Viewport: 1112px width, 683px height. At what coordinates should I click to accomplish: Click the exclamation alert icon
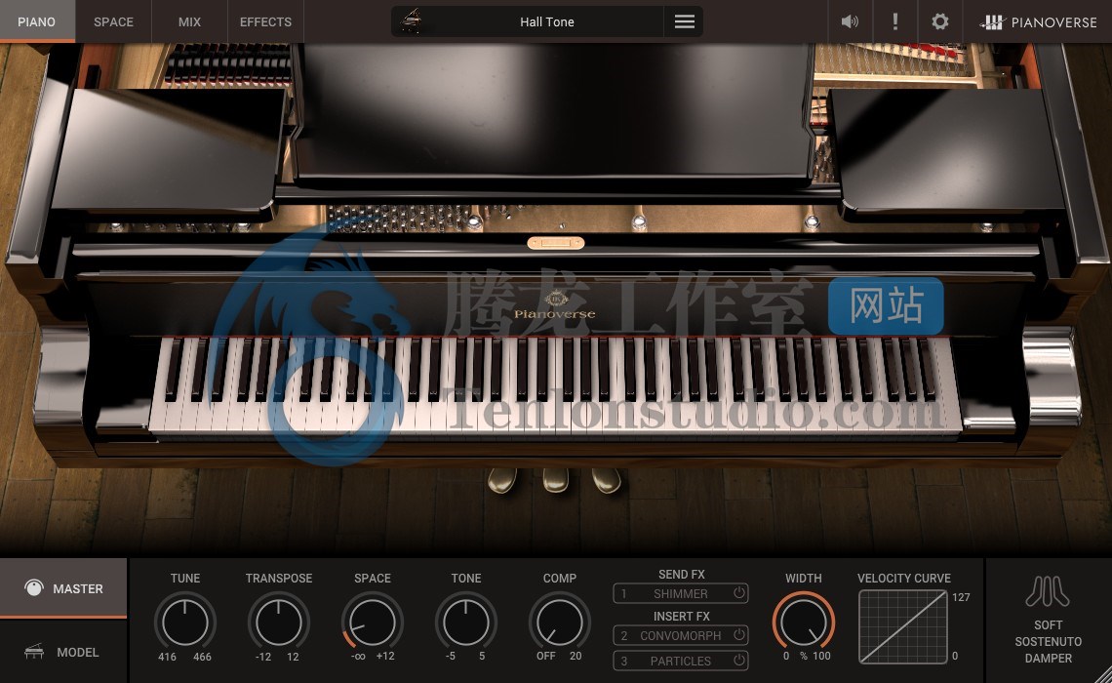895,21
